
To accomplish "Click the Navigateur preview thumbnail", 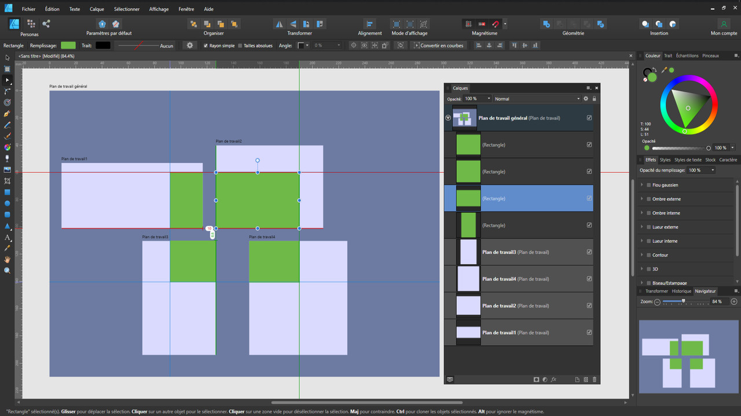I will [688, 355].
